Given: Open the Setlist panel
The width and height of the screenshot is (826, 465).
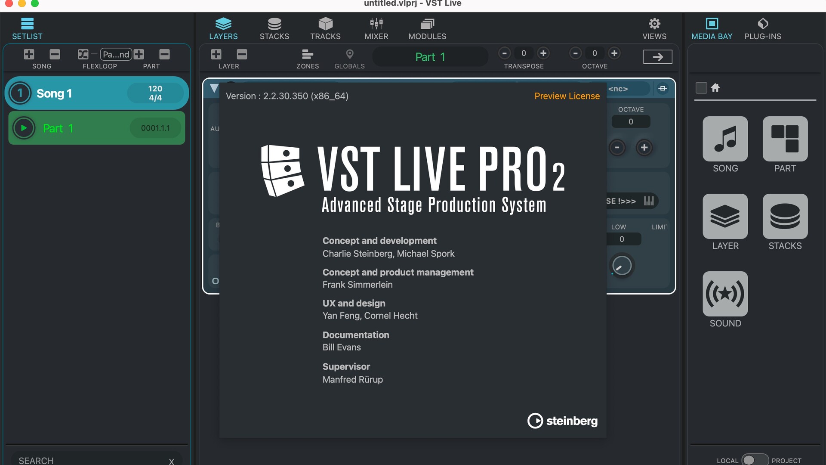Looking at the screenshot, I should [x=27, y=28].
